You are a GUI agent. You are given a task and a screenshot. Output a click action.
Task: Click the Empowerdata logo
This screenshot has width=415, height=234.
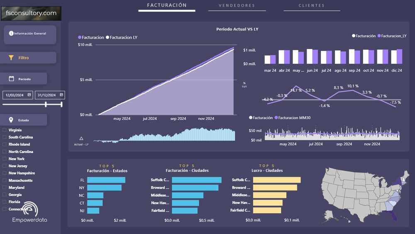(29, 212)
